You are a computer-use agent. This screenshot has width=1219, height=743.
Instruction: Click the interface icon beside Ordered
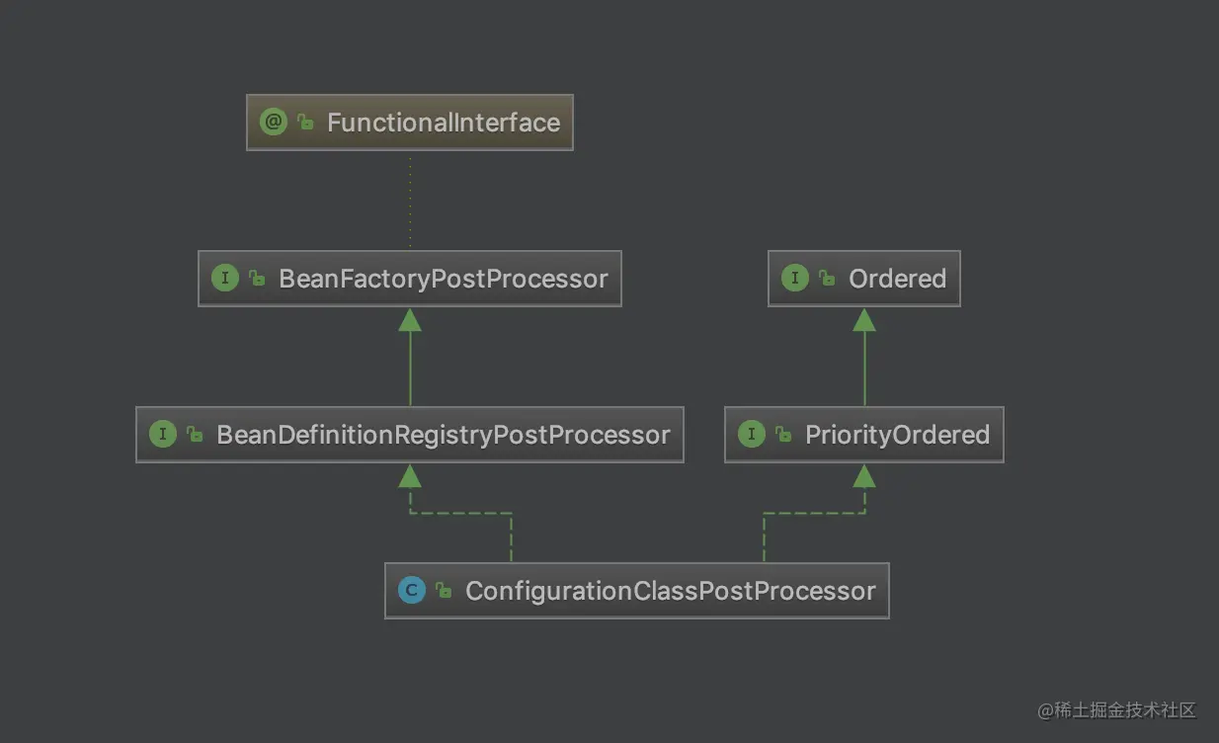pos(794,279)
